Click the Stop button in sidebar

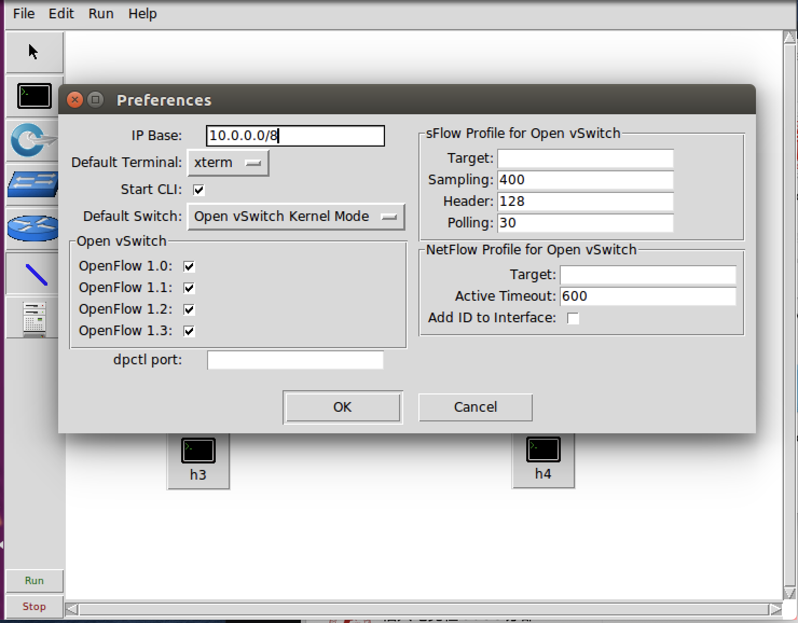(34, 606)
